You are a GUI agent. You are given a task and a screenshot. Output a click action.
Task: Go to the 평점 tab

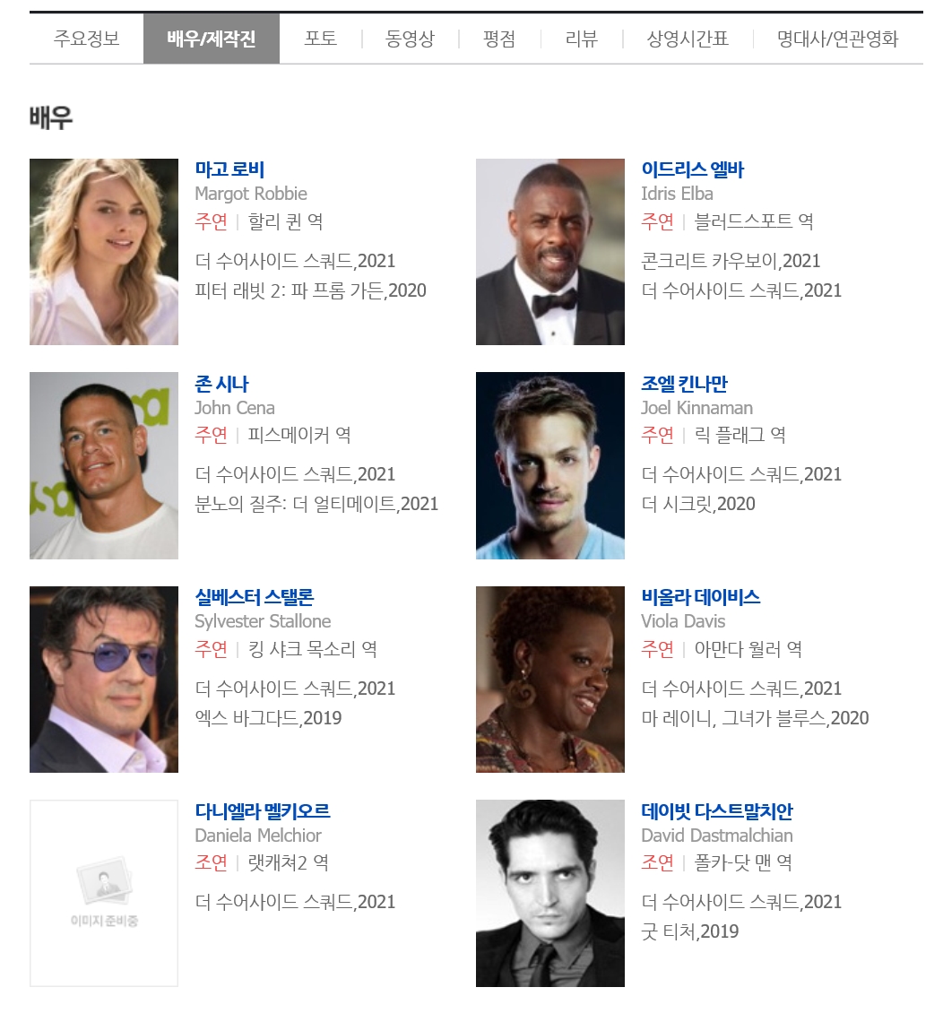(x=499, y=39)
